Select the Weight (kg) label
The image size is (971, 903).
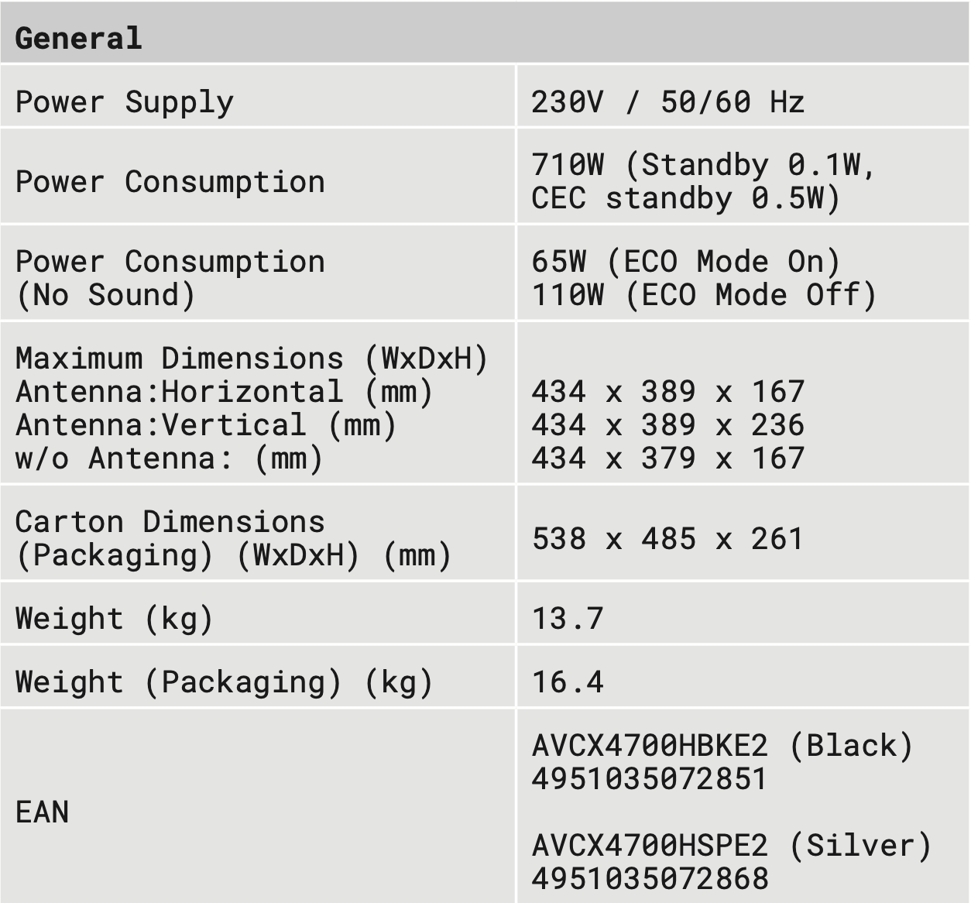point(114,619)
